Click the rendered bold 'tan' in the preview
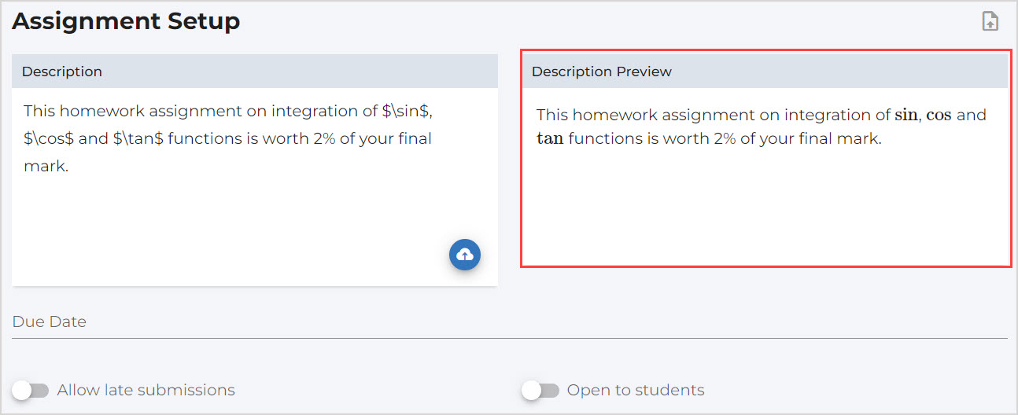 (x=550, y=140)
